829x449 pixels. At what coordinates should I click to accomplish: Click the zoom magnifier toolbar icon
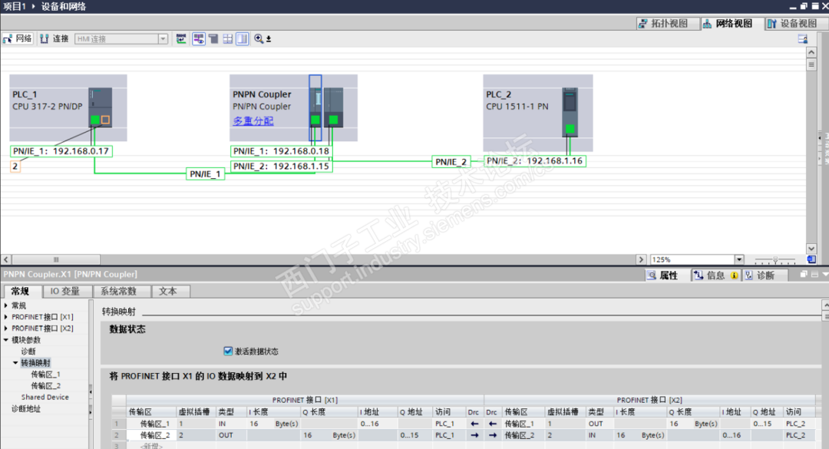[259, 38]
